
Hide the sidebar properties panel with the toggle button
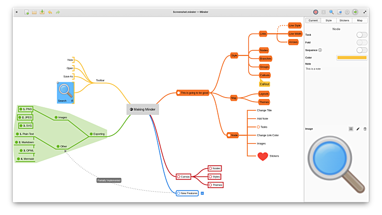pos(355,12)
